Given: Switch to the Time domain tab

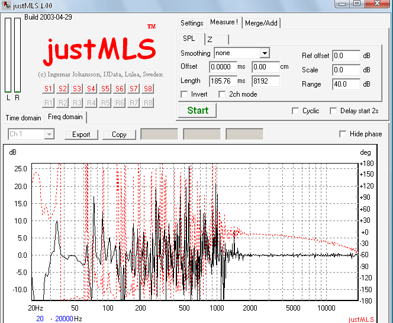Looking at the screenshot, I should pos(23,118).
